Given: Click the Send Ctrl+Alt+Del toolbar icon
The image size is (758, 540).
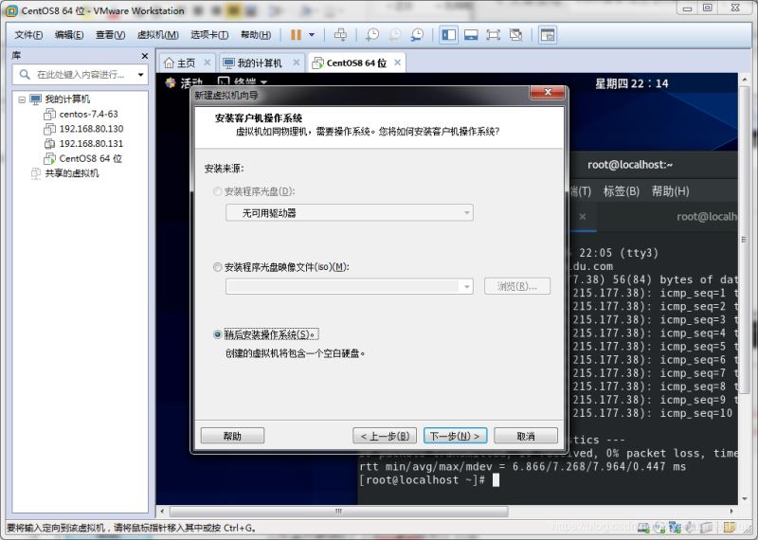Looking at the screenshot, I should (340, 35).
